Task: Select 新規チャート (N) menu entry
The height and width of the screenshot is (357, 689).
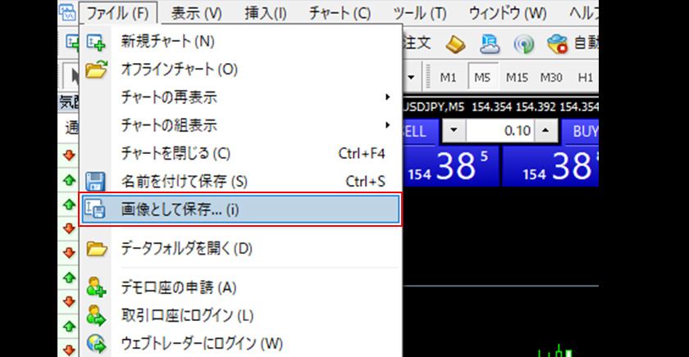Action: pyautogui.click(x=241, y=42)
